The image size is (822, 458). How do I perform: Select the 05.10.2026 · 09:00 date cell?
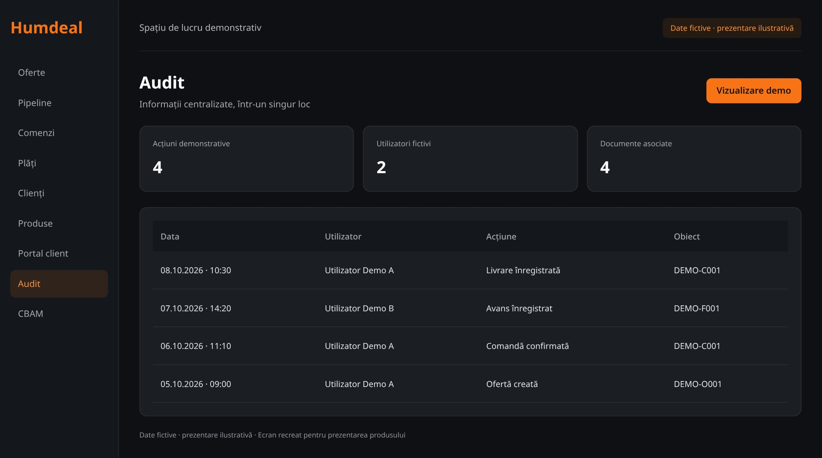[x=196, y=384]
